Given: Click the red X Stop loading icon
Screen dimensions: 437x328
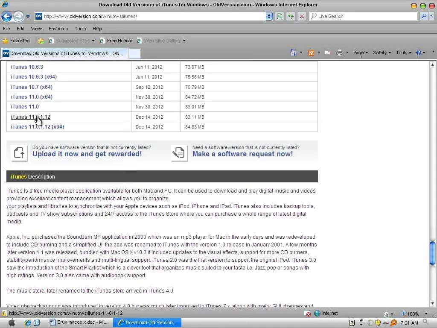Looking at the screenshot, I should pos(302,16).
